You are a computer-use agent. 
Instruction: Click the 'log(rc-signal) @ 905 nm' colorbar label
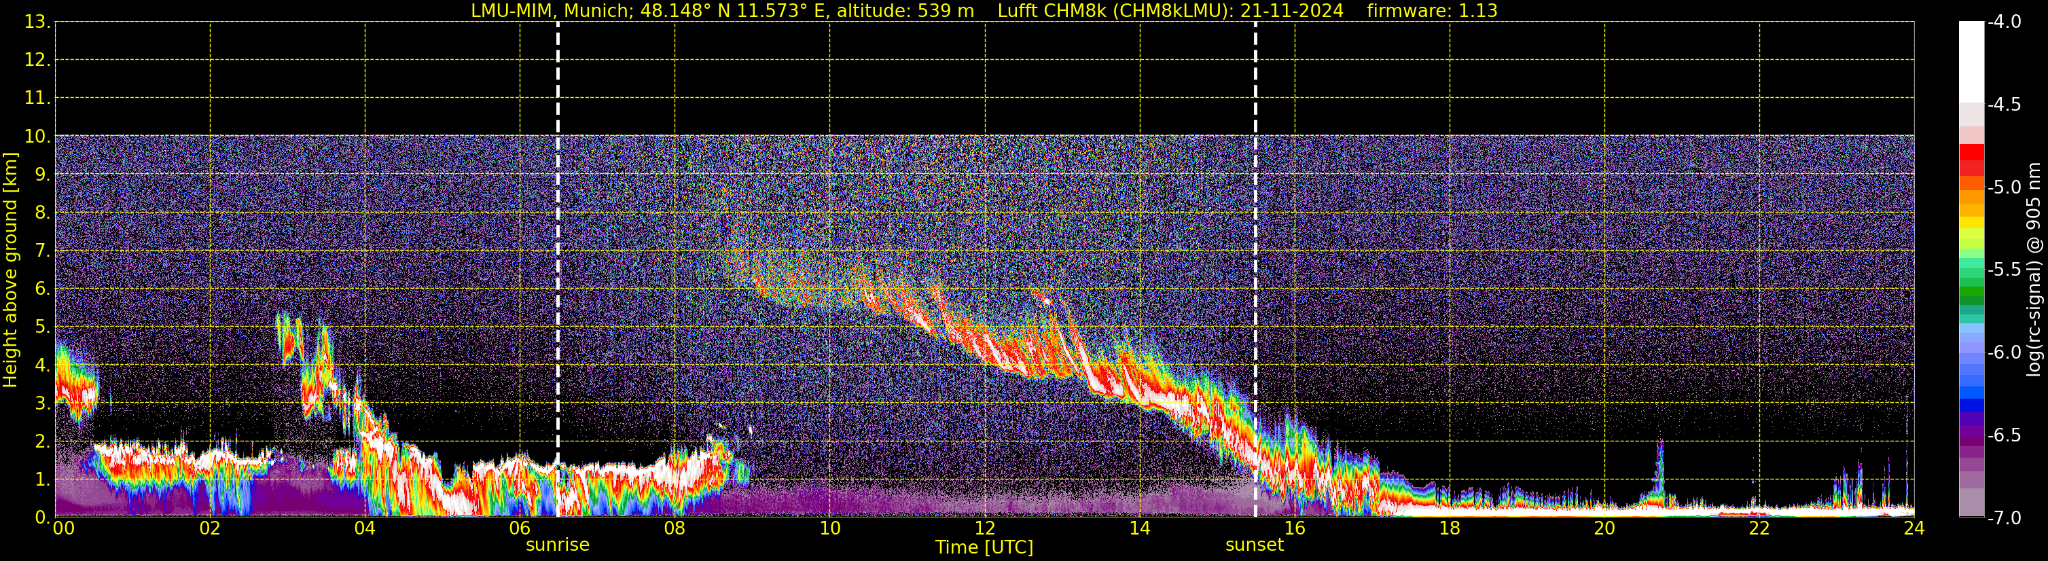pos(2034,270)
